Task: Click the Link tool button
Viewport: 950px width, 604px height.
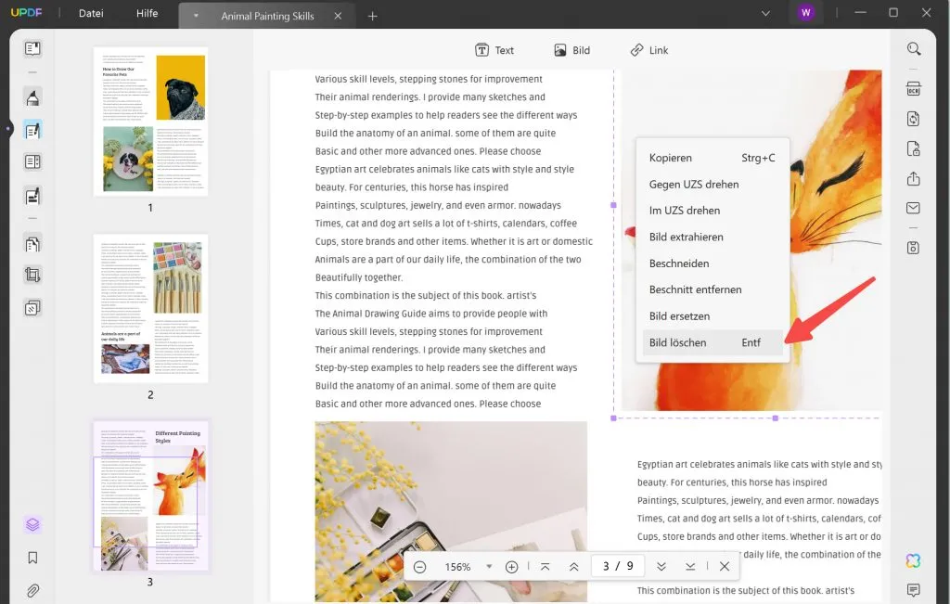Action: [648, 50]
